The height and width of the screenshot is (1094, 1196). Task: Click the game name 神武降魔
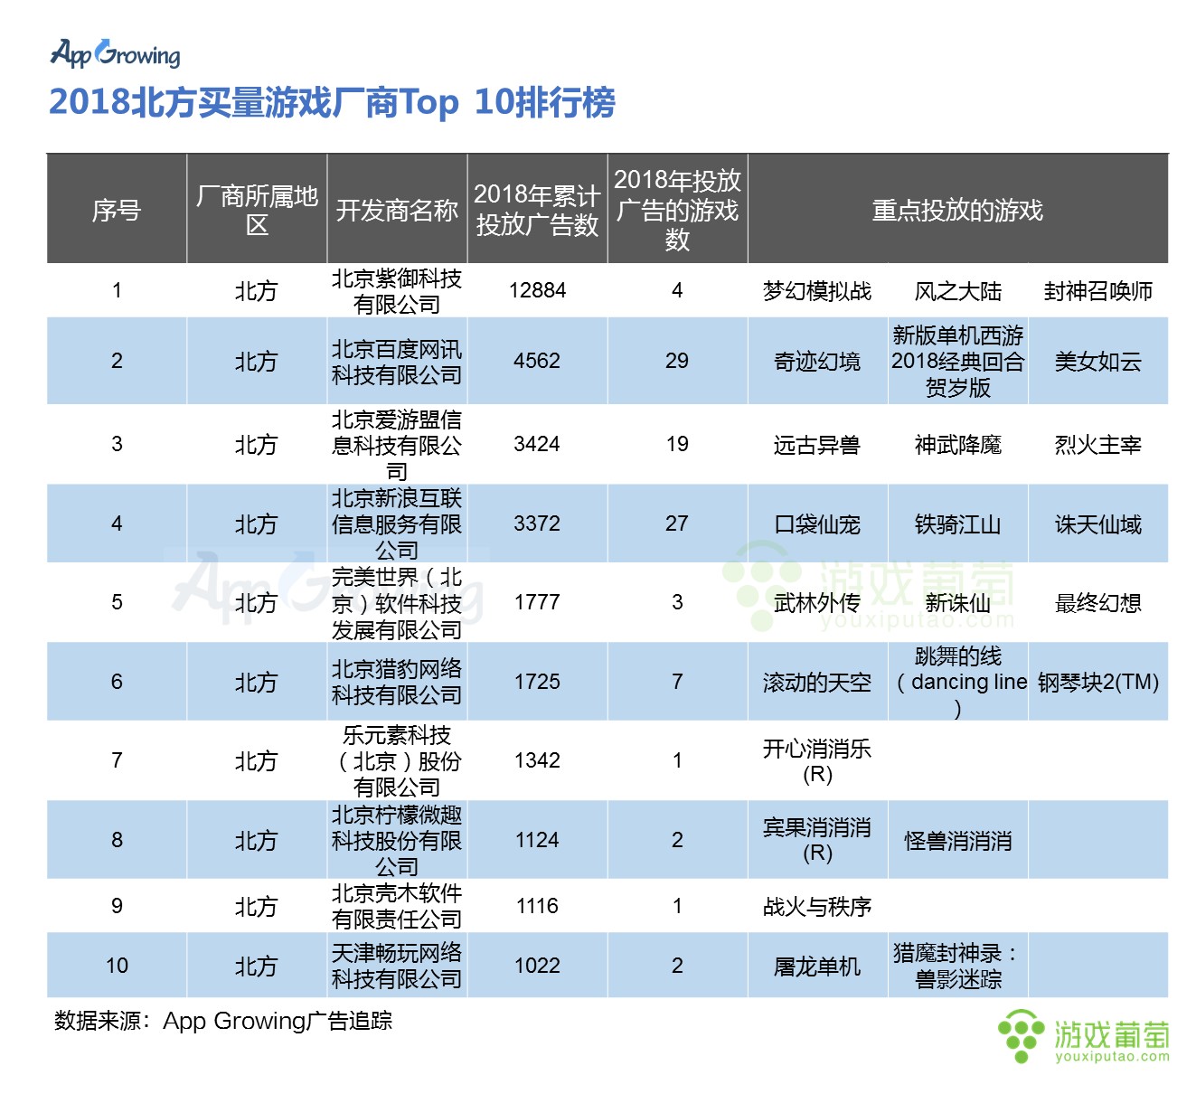pyautogui.click(x=957, y=445)
